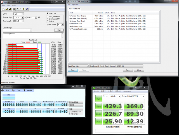Open Print Preview in ATTO toolbar
Screen dimensions: 179x135
[17, 9]
